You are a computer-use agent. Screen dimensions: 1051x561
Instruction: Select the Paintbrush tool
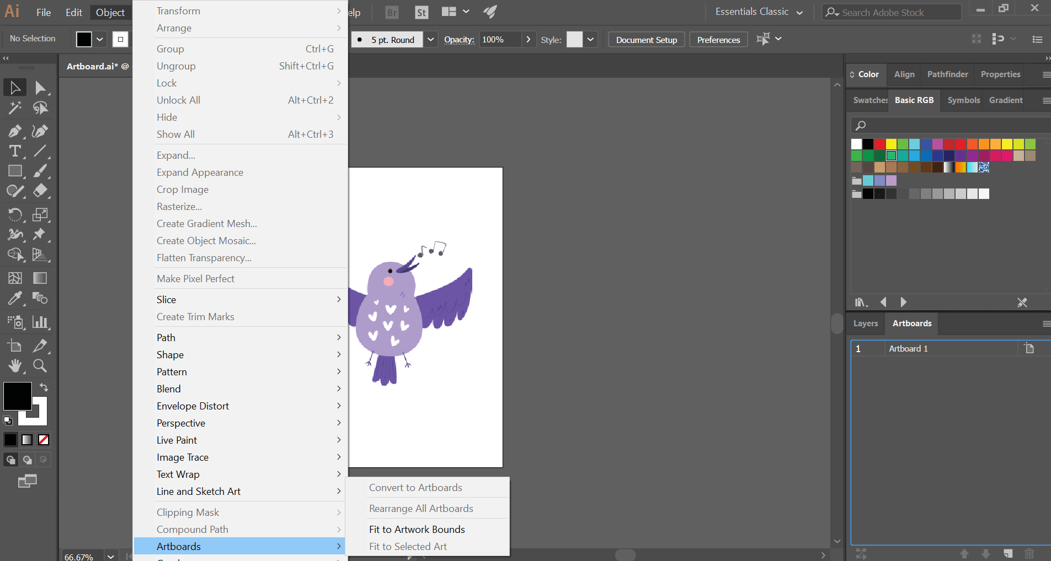coord(40,171)
